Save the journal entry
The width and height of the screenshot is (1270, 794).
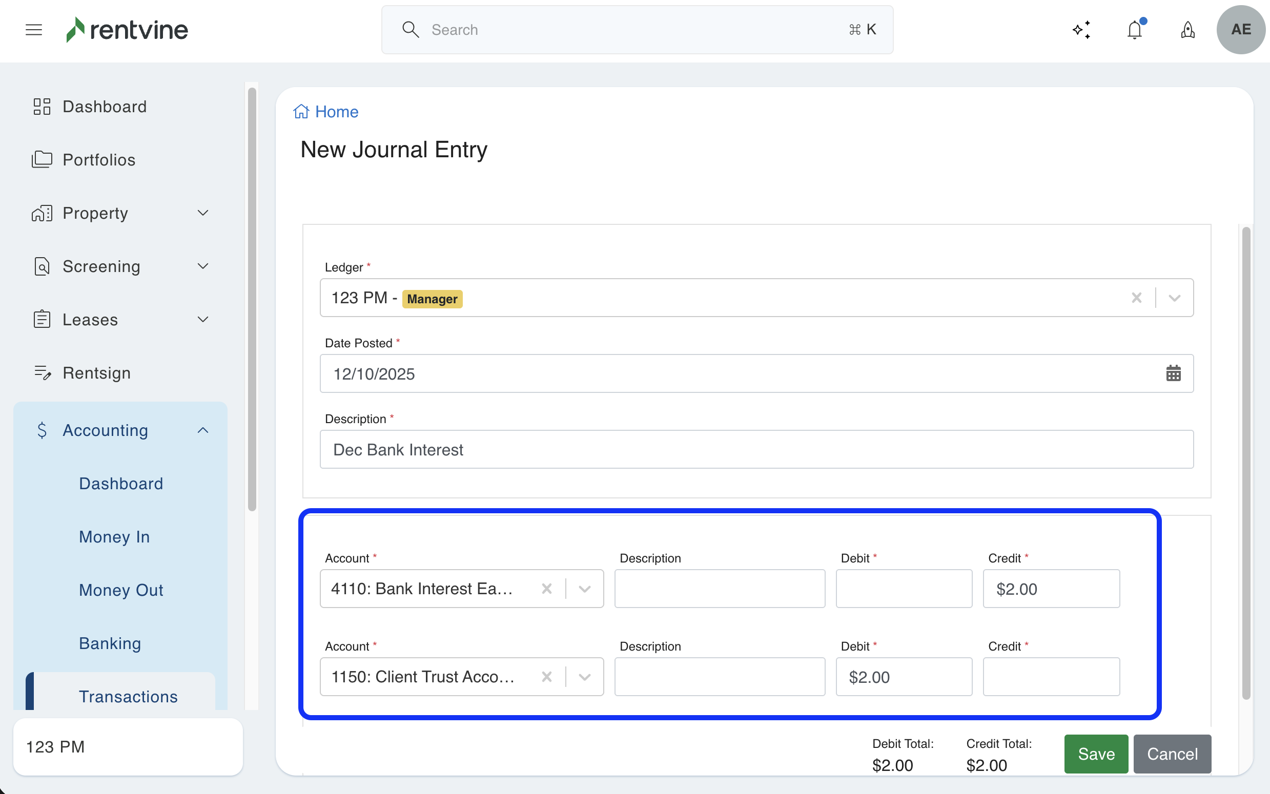1096,754
